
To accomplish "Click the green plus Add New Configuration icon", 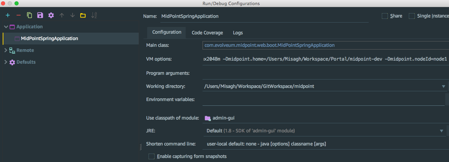I will pyautogui.click(x=8, y=15).
